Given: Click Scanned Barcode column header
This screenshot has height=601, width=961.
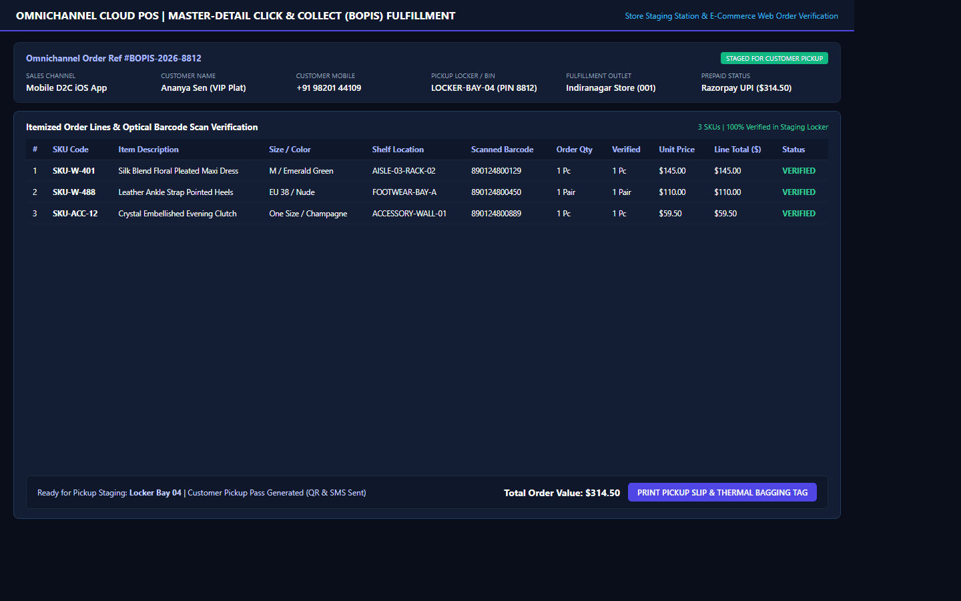Looking at the screenshot, I should pos(502,150).
